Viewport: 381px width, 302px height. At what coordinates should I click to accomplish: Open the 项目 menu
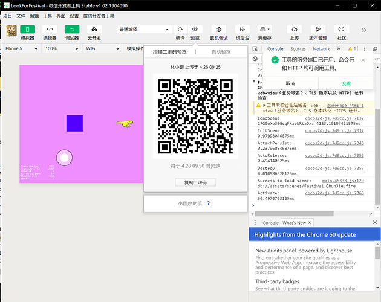7,16
